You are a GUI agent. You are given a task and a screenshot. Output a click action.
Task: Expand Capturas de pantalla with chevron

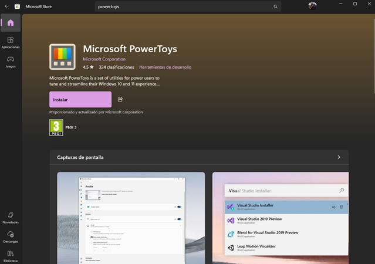[339, 157]
